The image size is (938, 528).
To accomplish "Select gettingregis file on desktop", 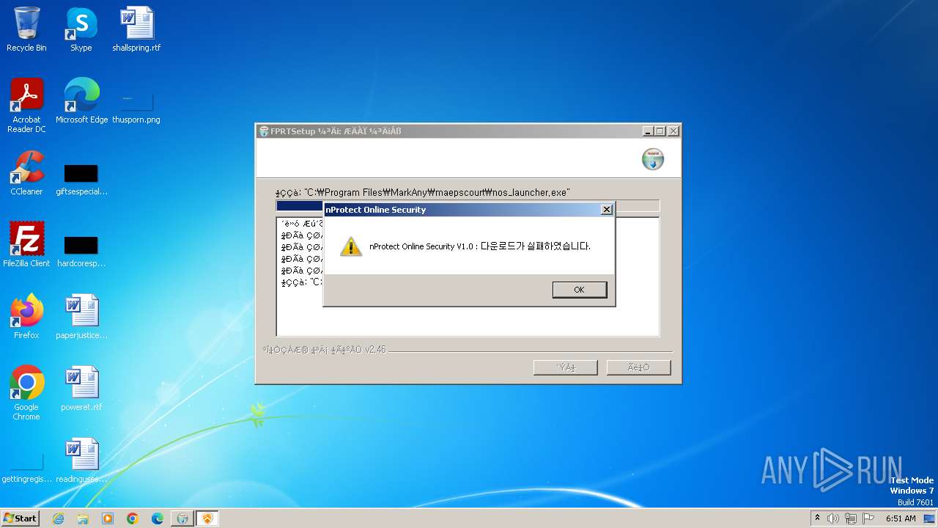I will [x=26, y=468].
